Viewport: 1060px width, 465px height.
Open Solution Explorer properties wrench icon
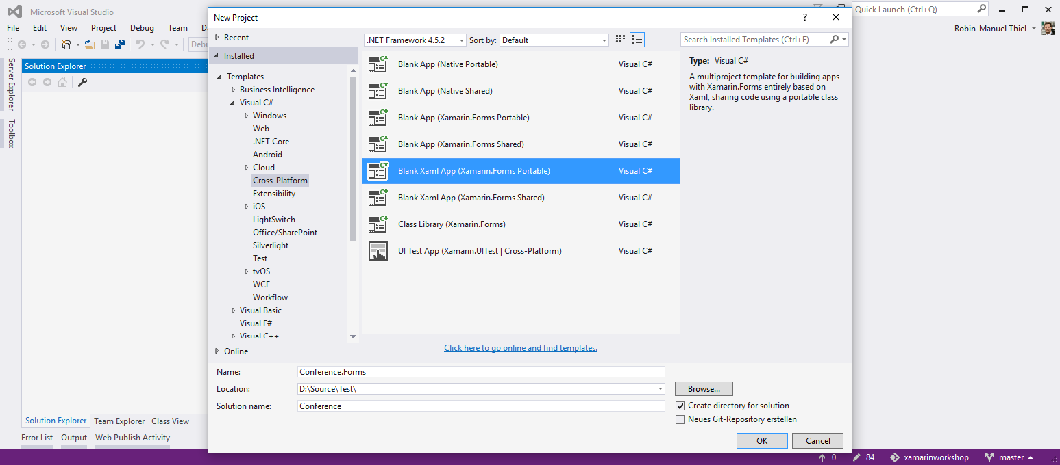pos(82,82)
